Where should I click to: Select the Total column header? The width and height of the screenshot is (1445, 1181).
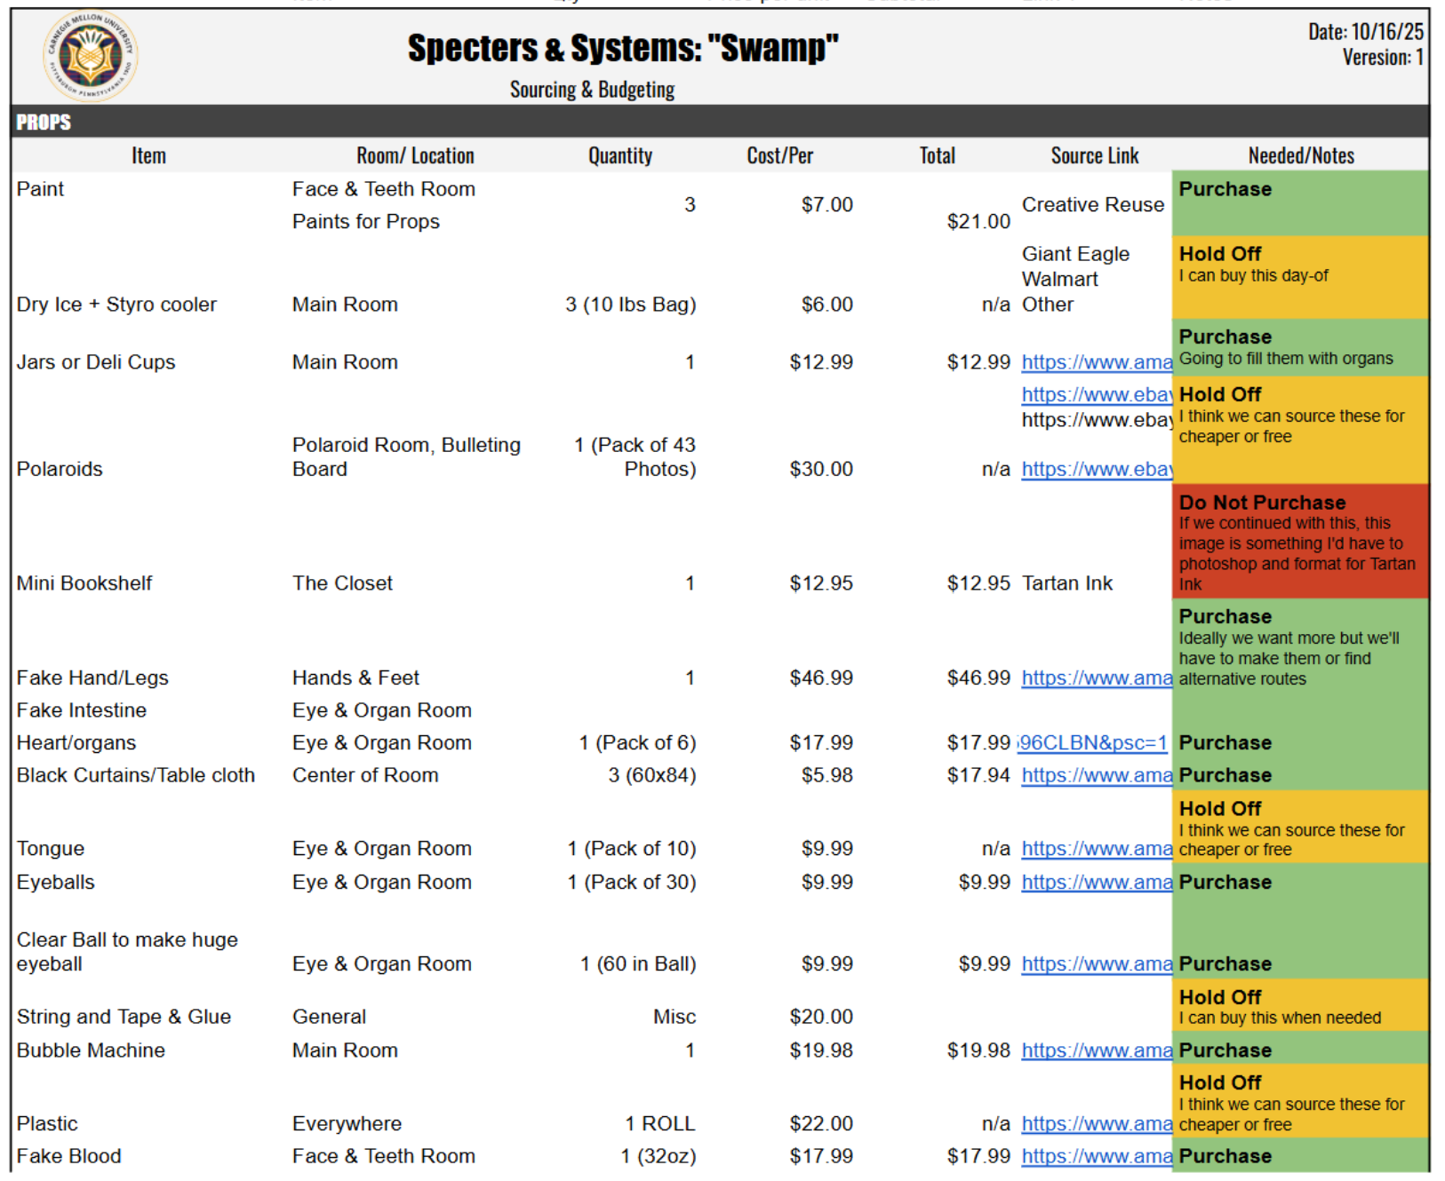937,155
